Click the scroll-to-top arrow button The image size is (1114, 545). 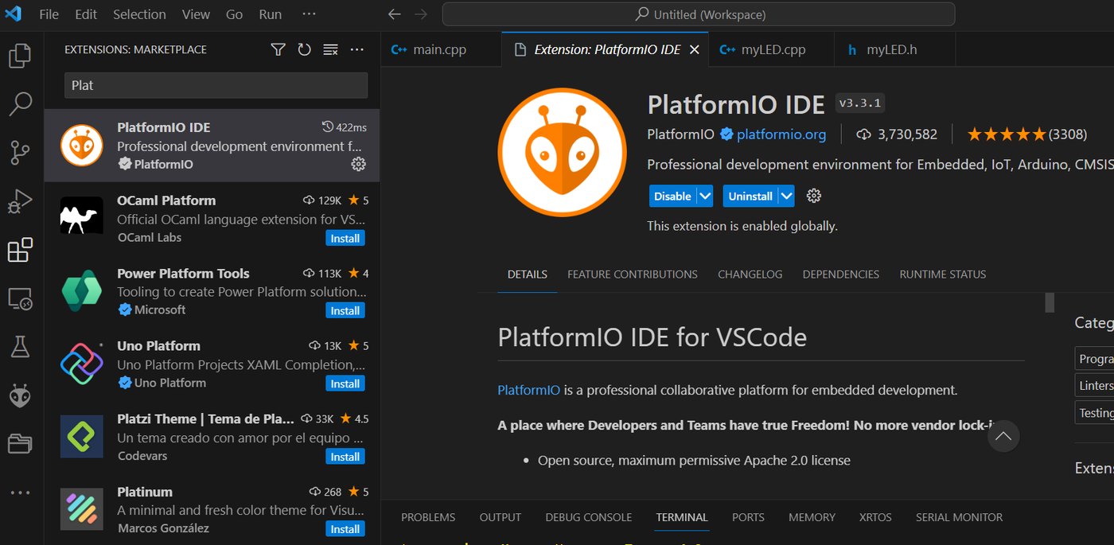click(1003, 436)
